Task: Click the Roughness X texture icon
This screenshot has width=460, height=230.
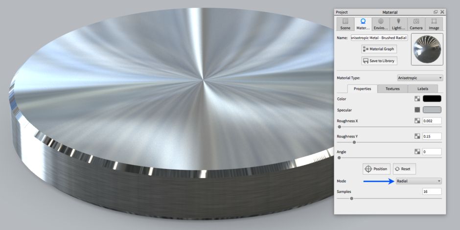Action: click(x=417, y=121)
